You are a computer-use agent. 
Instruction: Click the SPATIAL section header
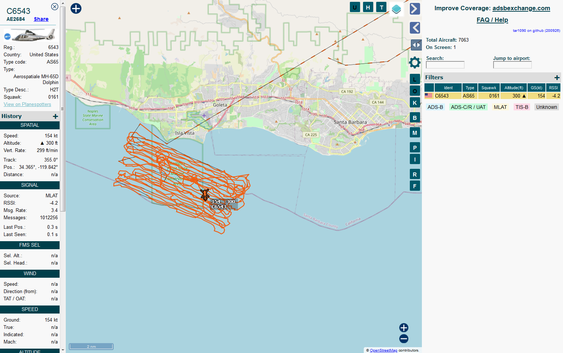(x=30, y=125)
